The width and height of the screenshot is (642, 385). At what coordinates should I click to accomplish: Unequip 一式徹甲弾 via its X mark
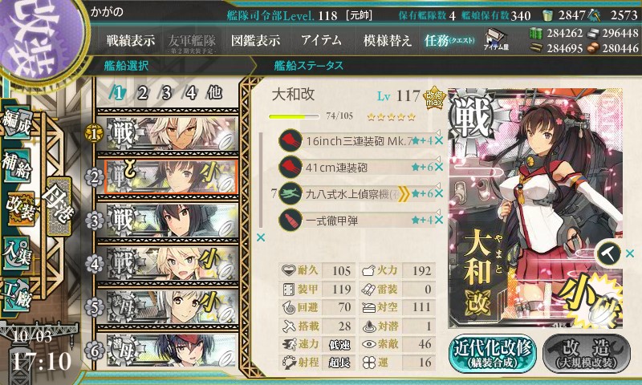pyautogui.click(x=438, y=220)
